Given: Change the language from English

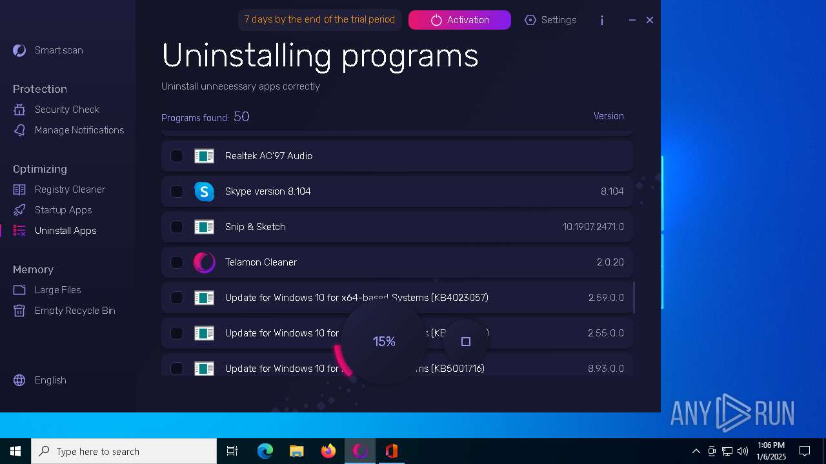Looking at the screenshot, I should (x=39, y=380).
